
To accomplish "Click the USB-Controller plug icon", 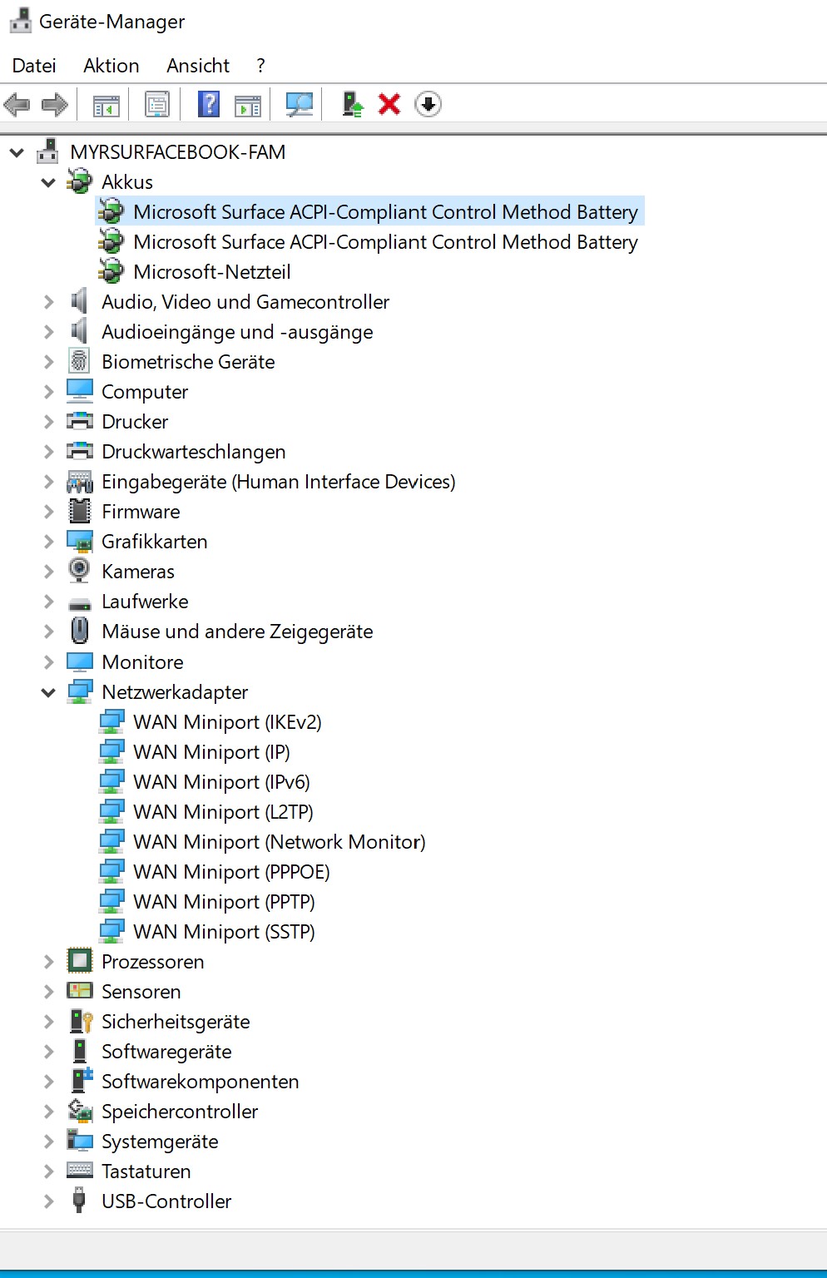I will coord(79,1201).
